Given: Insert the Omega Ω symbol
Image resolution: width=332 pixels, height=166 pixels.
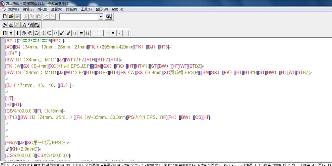Looking at the screenshot, I should click(x=75, y=33).
